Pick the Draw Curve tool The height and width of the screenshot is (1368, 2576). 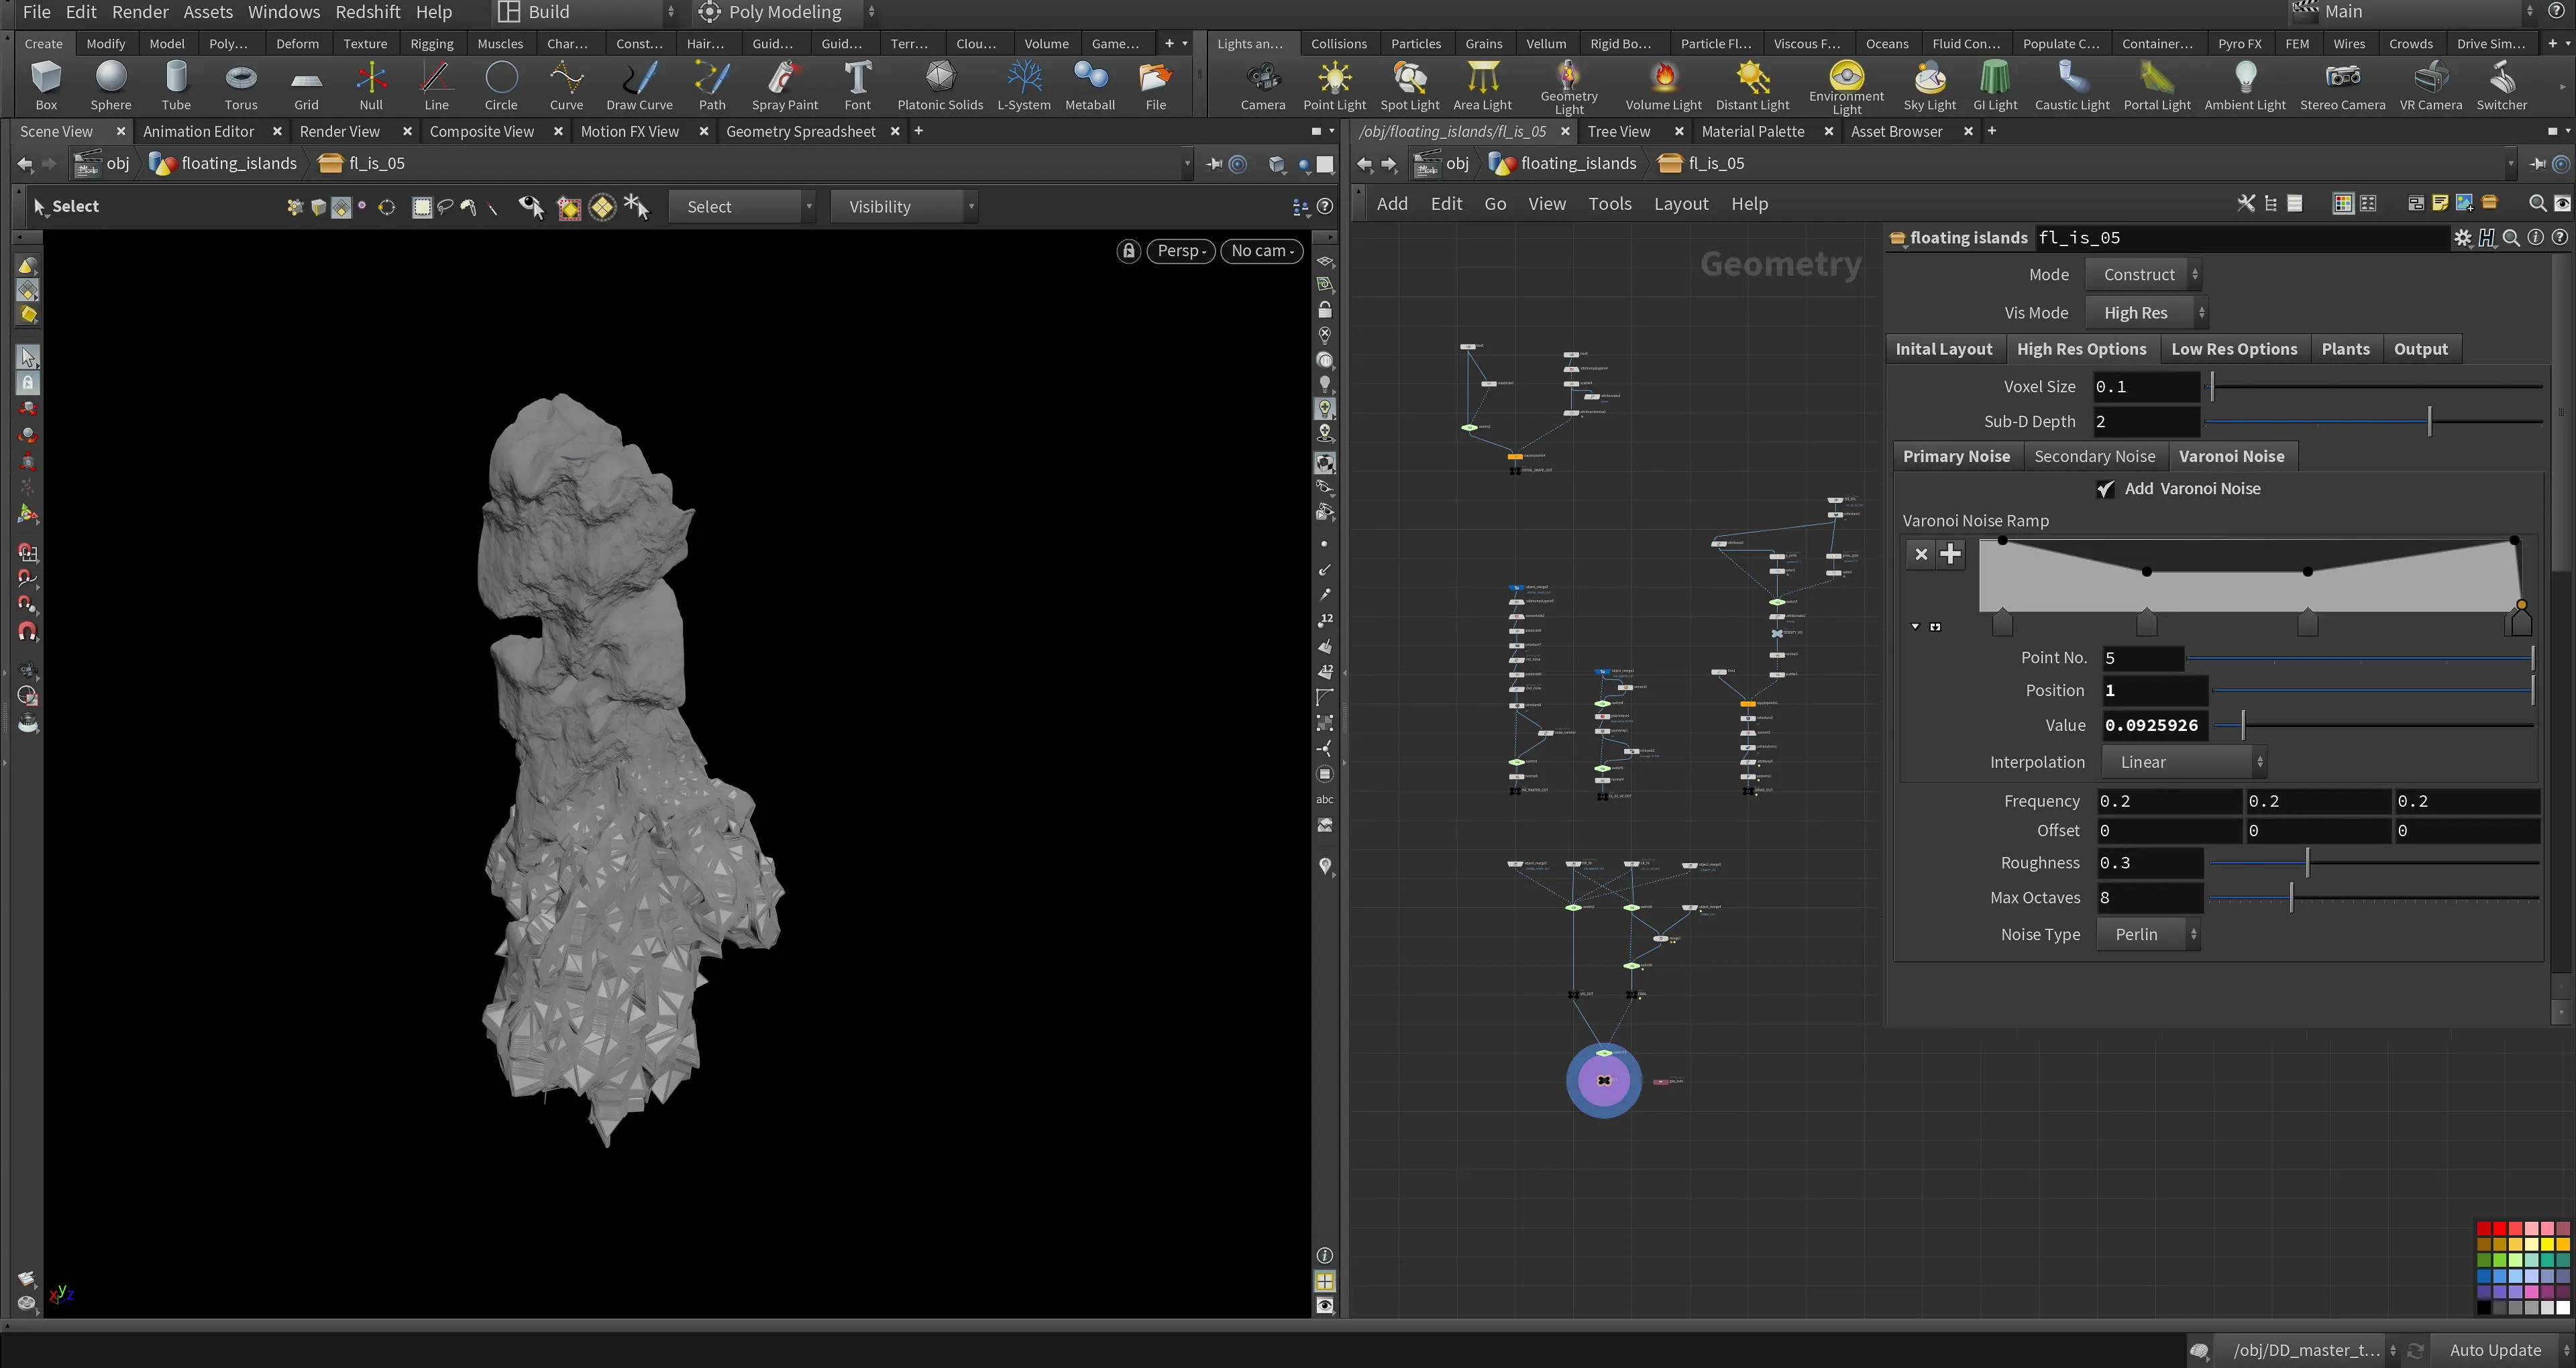(639, 85)
